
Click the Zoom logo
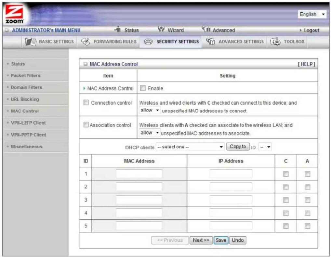click(14, 14)
